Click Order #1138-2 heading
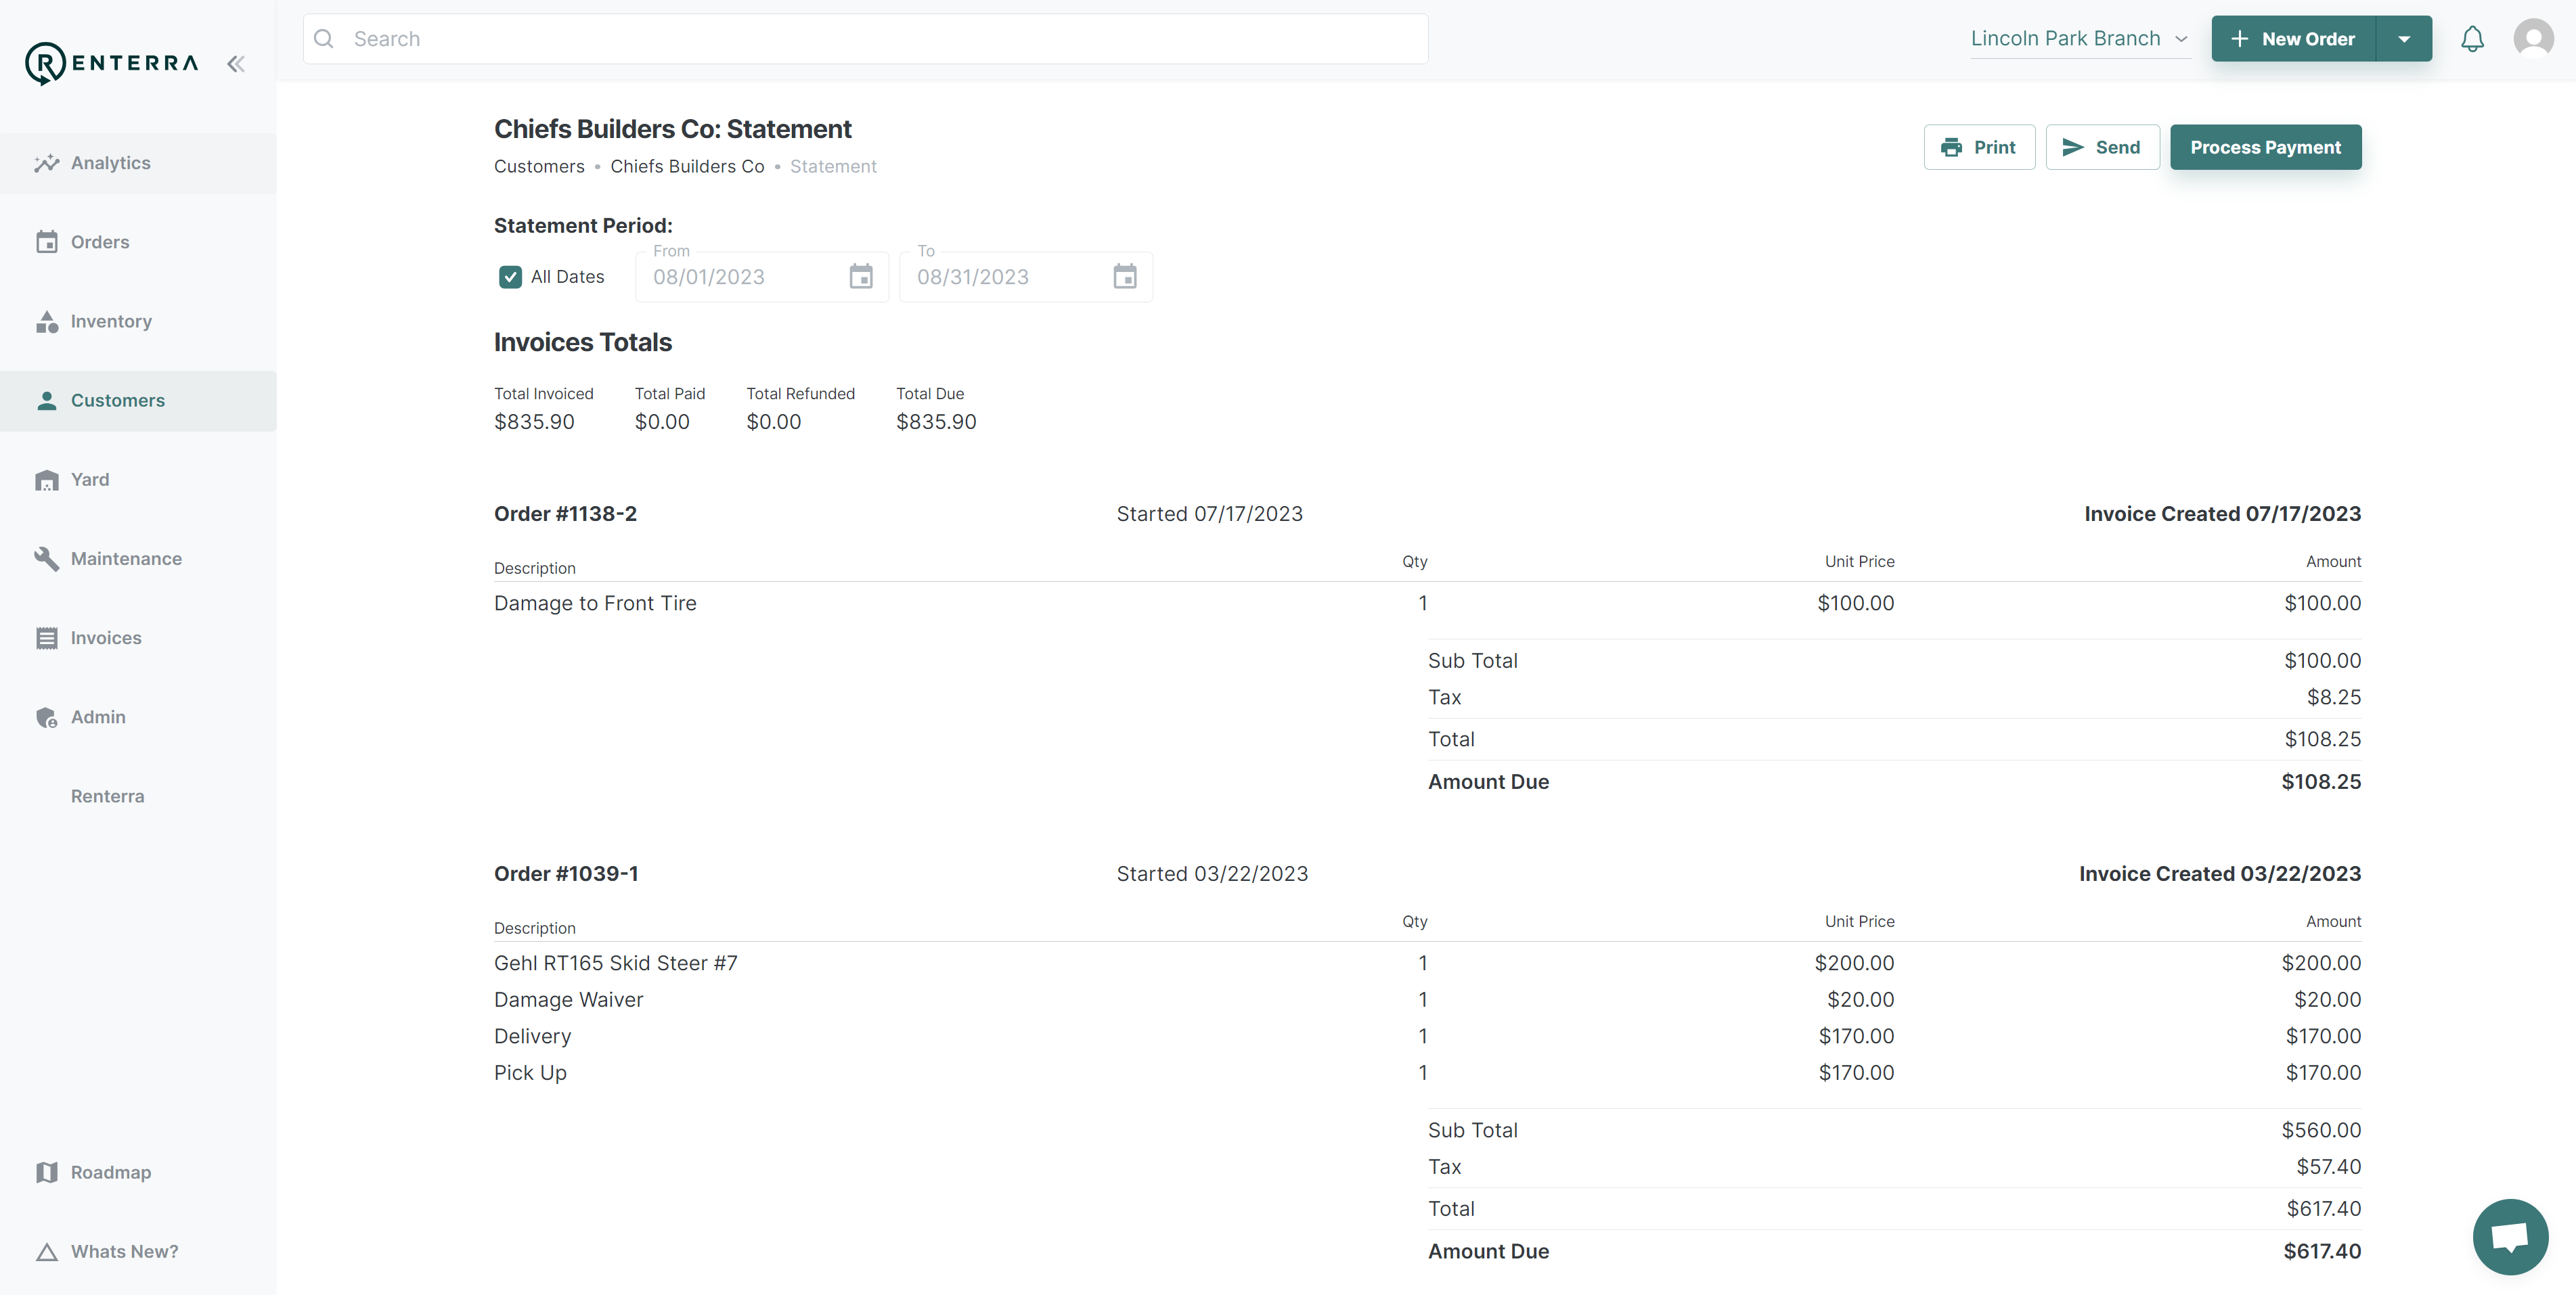Viewport: 2576px width, 1295px height. pyautogui.click(x=565, y=514)
